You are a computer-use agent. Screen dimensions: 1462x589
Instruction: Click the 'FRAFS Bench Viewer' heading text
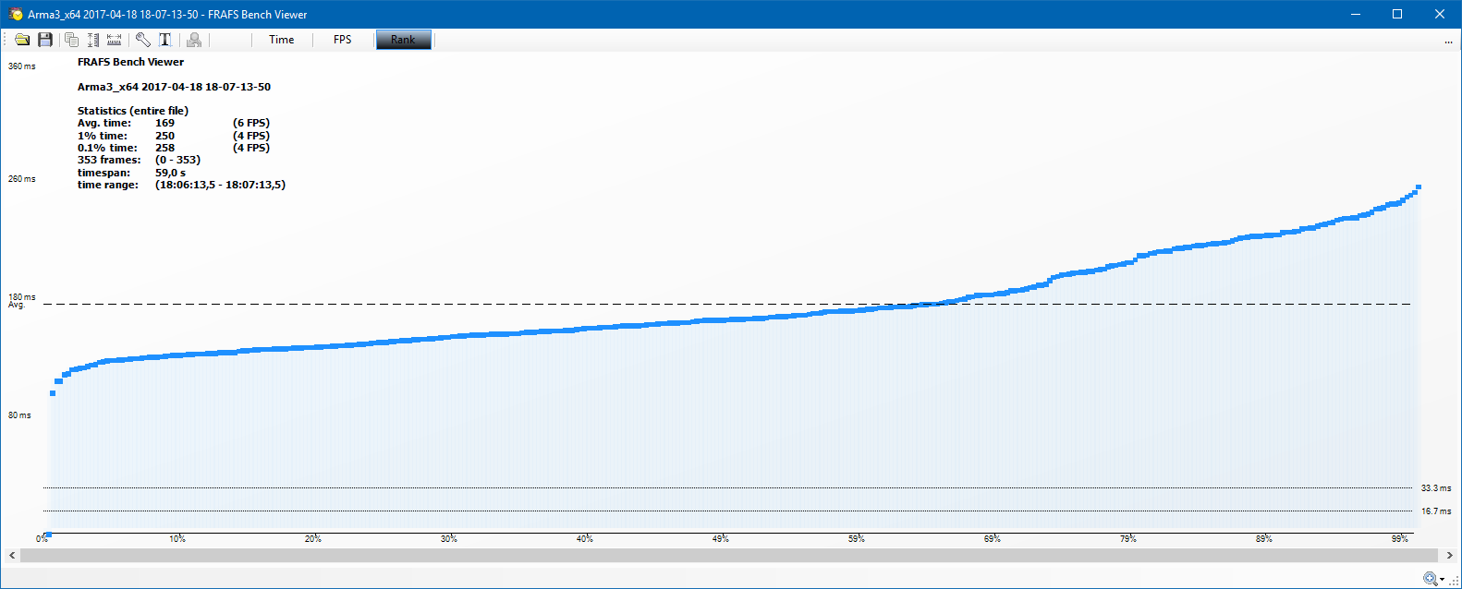[130, 62]
